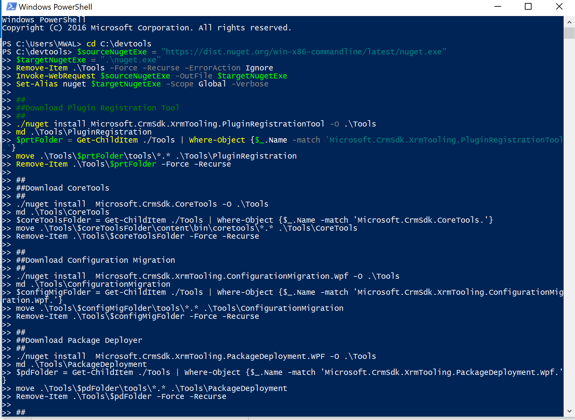This screenshot has height=420, width=575.
Task: Click the scrollbar up arrow
Action: 570,22
